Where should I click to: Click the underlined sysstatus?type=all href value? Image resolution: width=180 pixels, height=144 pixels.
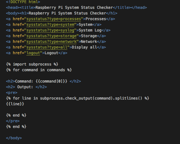click(x=47, y=47)
